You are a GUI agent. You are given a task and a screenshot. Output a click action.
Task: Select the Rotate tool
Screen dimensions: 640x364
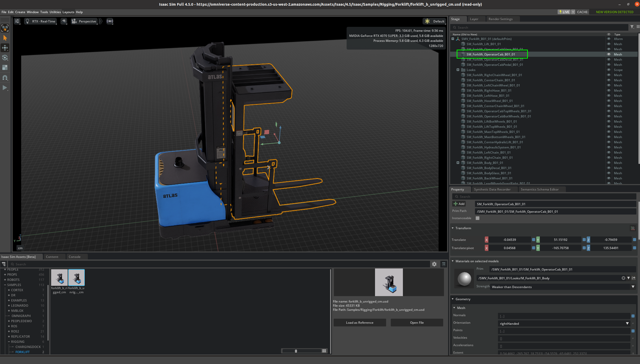5,58
